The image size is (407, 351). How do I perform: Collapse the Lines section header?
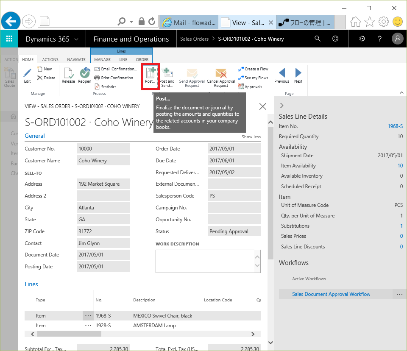[x=31, y=284]
